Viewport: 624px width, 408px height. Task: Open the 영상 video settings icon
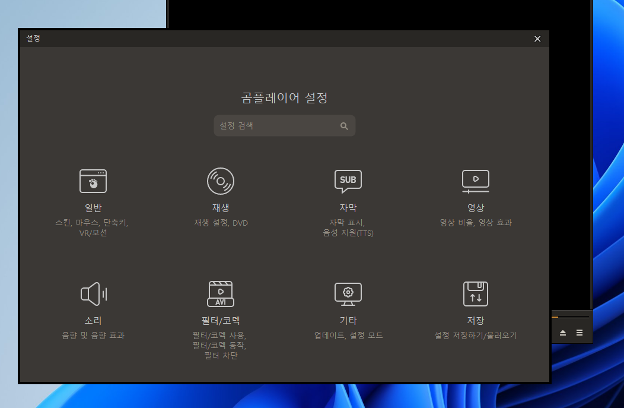tap(476, 181)
